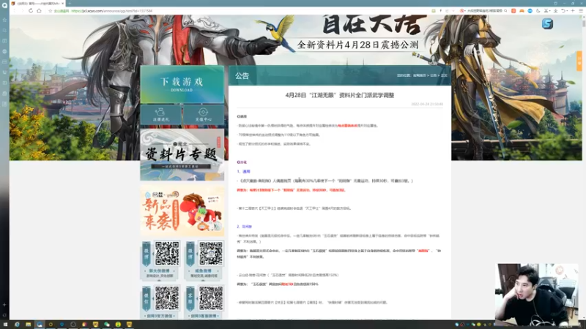
Task: Open WeChat from the taskbar
Action: pyautogui.click(x=106, y=325)
